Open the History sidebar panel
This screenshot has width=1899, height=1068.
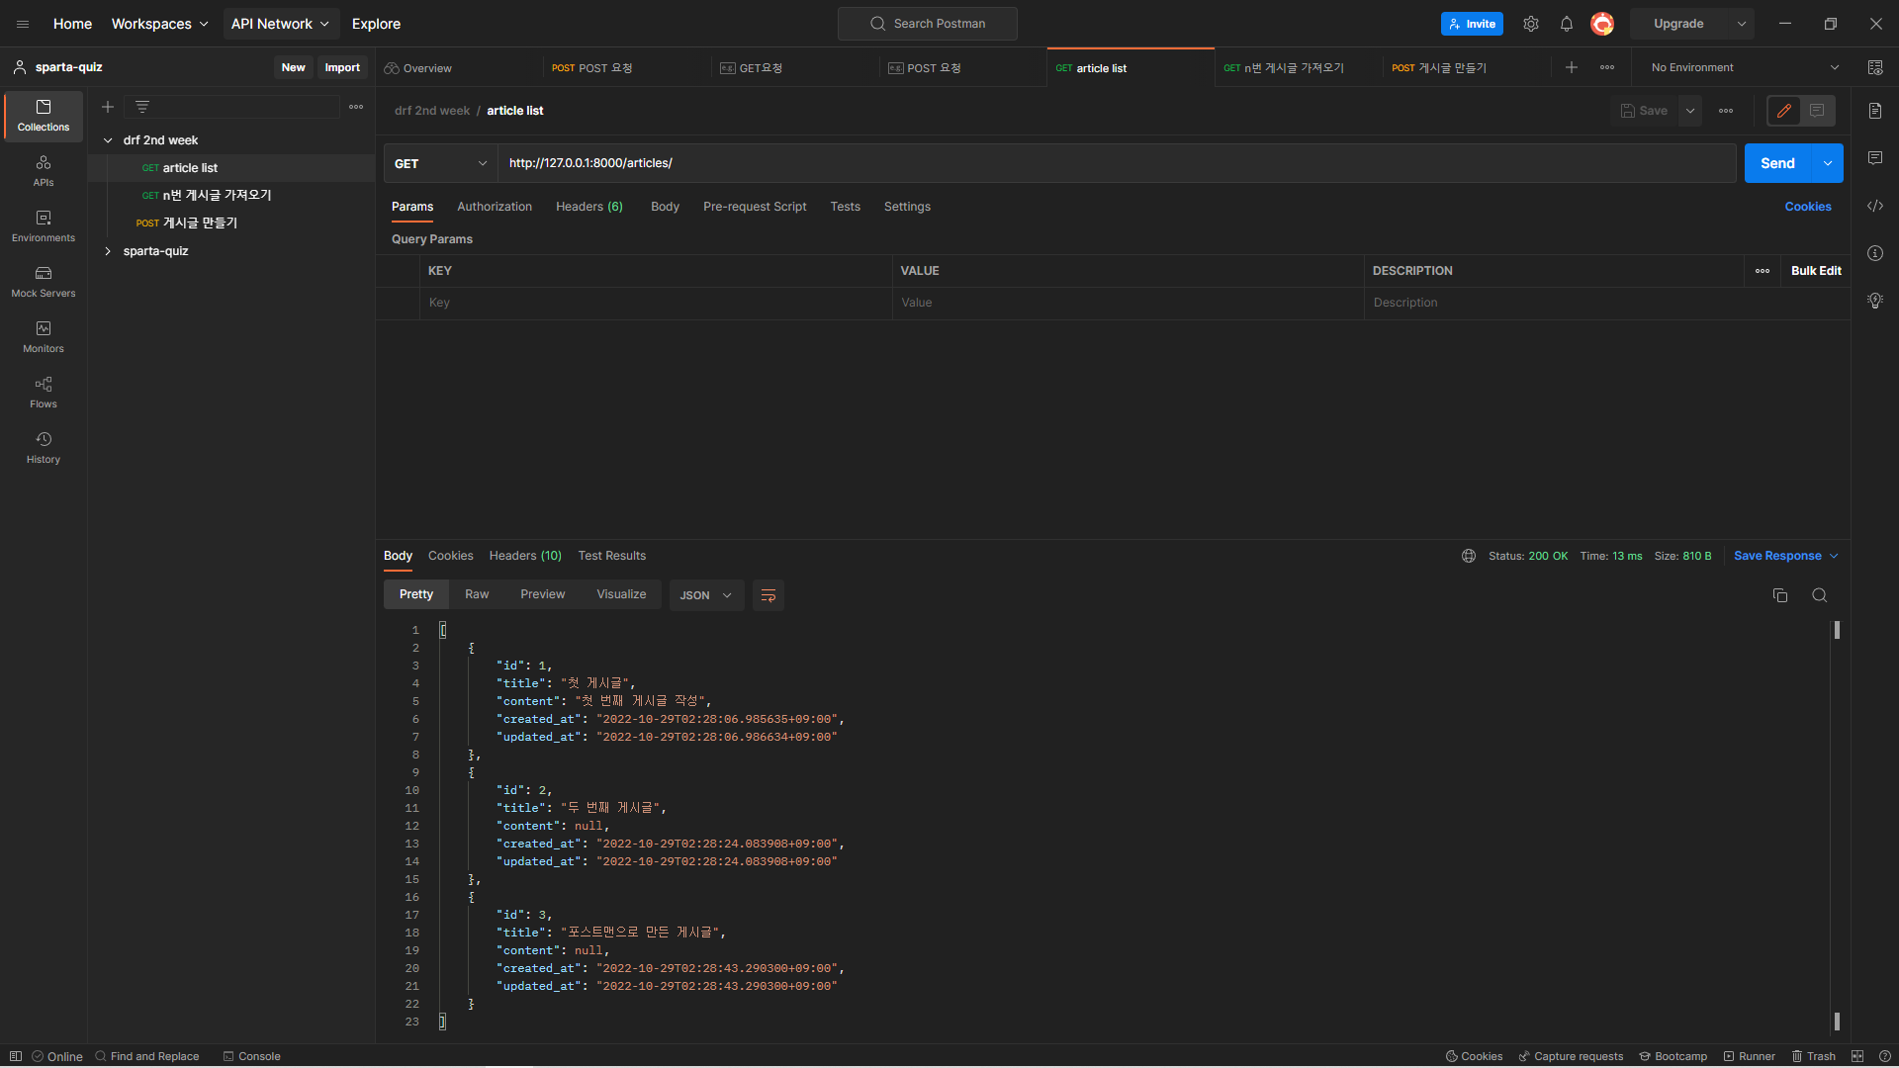click(44, 448)
